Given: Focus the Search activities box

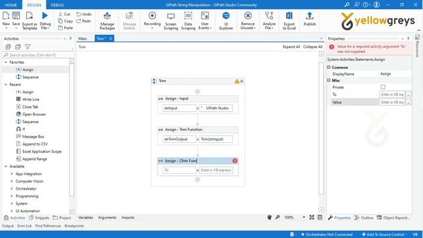Looking at the screenshot, I should 37,55.
